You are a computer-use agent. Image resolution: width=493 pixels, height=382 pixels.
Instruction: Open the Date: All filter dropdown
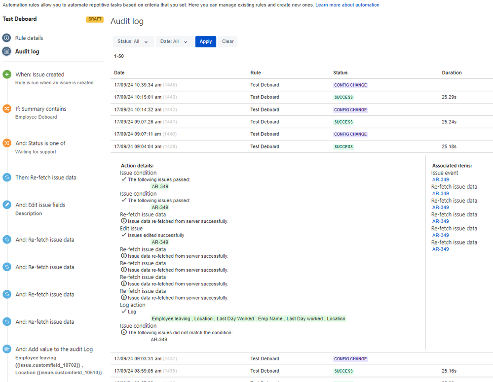[174, 41]
